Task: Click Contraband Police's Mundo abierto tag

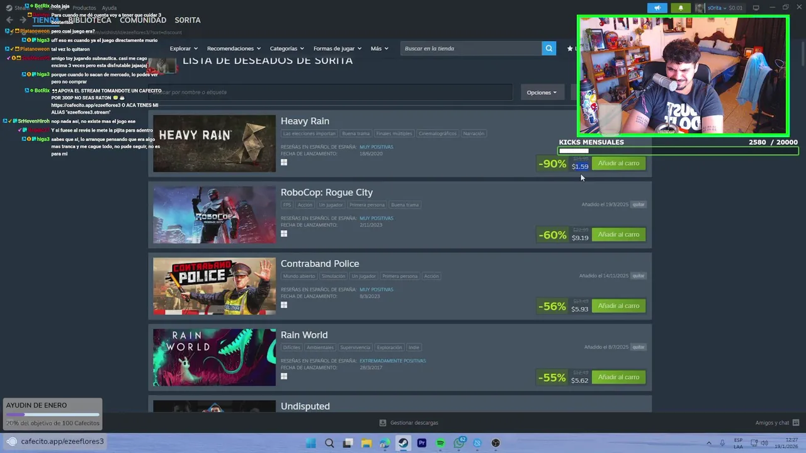Action: tap(299, 276)
